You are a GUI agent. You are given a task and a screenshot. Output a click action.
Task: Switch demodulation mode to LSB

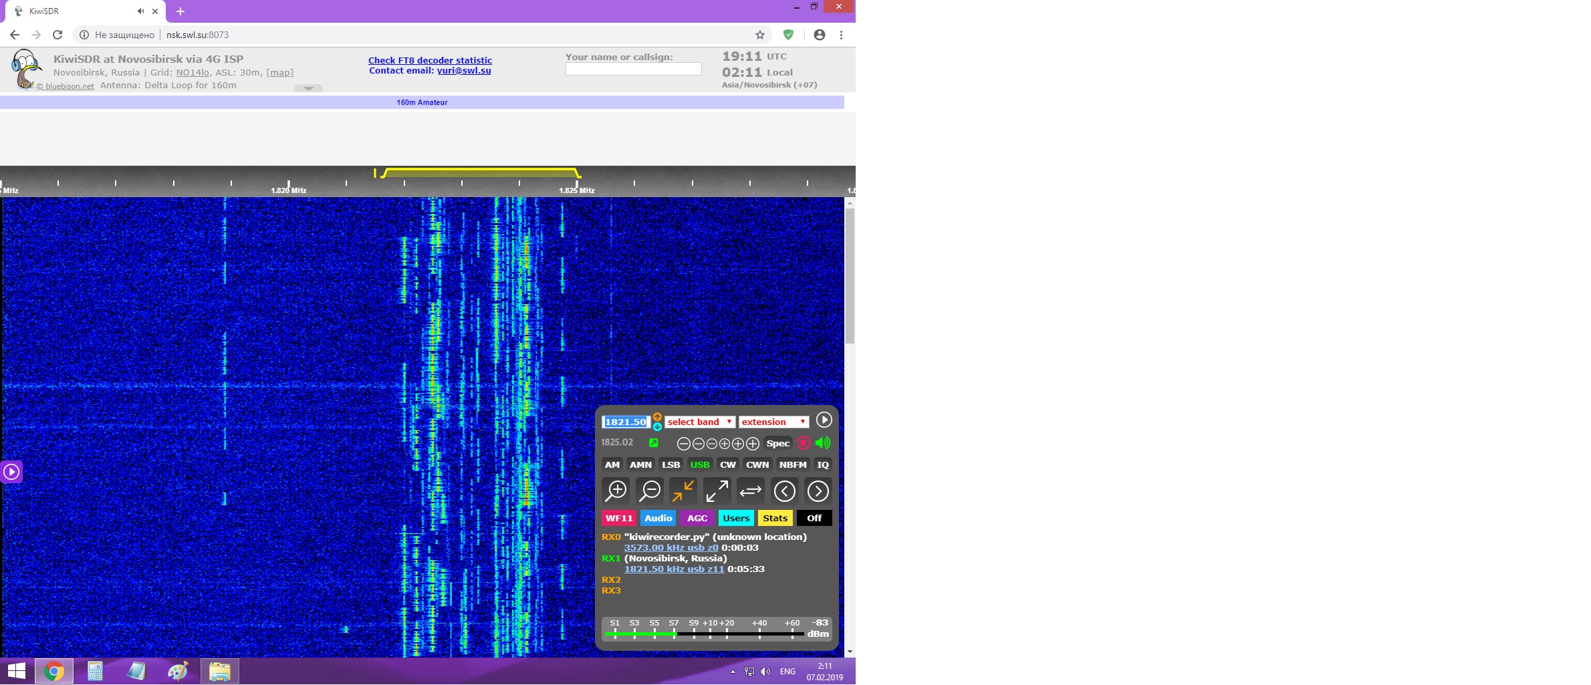(x=670, y=464)
